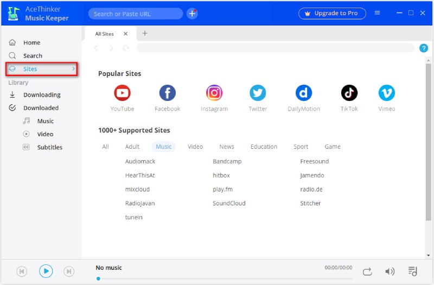Open the mixcloud site link
Screen dimensions: 434x285
point(137,189)
